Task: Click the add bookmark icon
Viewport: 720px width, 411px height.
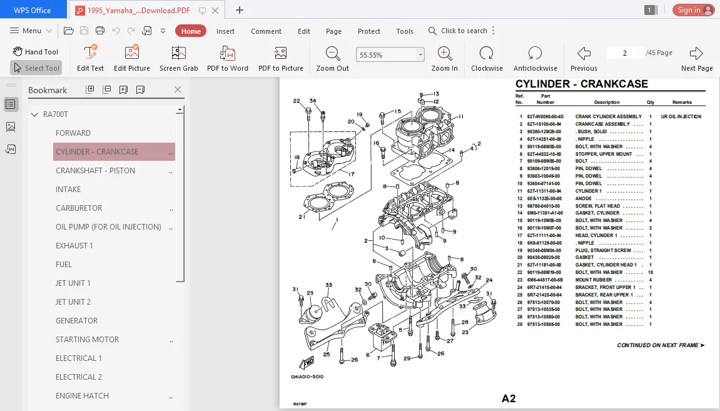Action: 123,90
